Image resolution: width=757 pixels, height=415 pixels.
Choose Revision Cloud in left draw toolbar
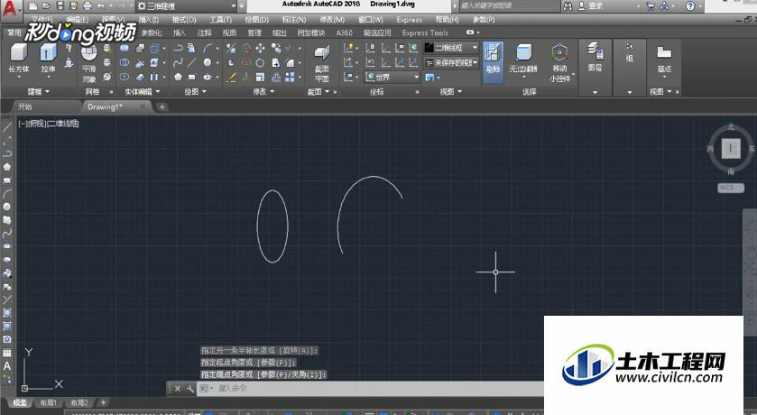pos(7,220)
